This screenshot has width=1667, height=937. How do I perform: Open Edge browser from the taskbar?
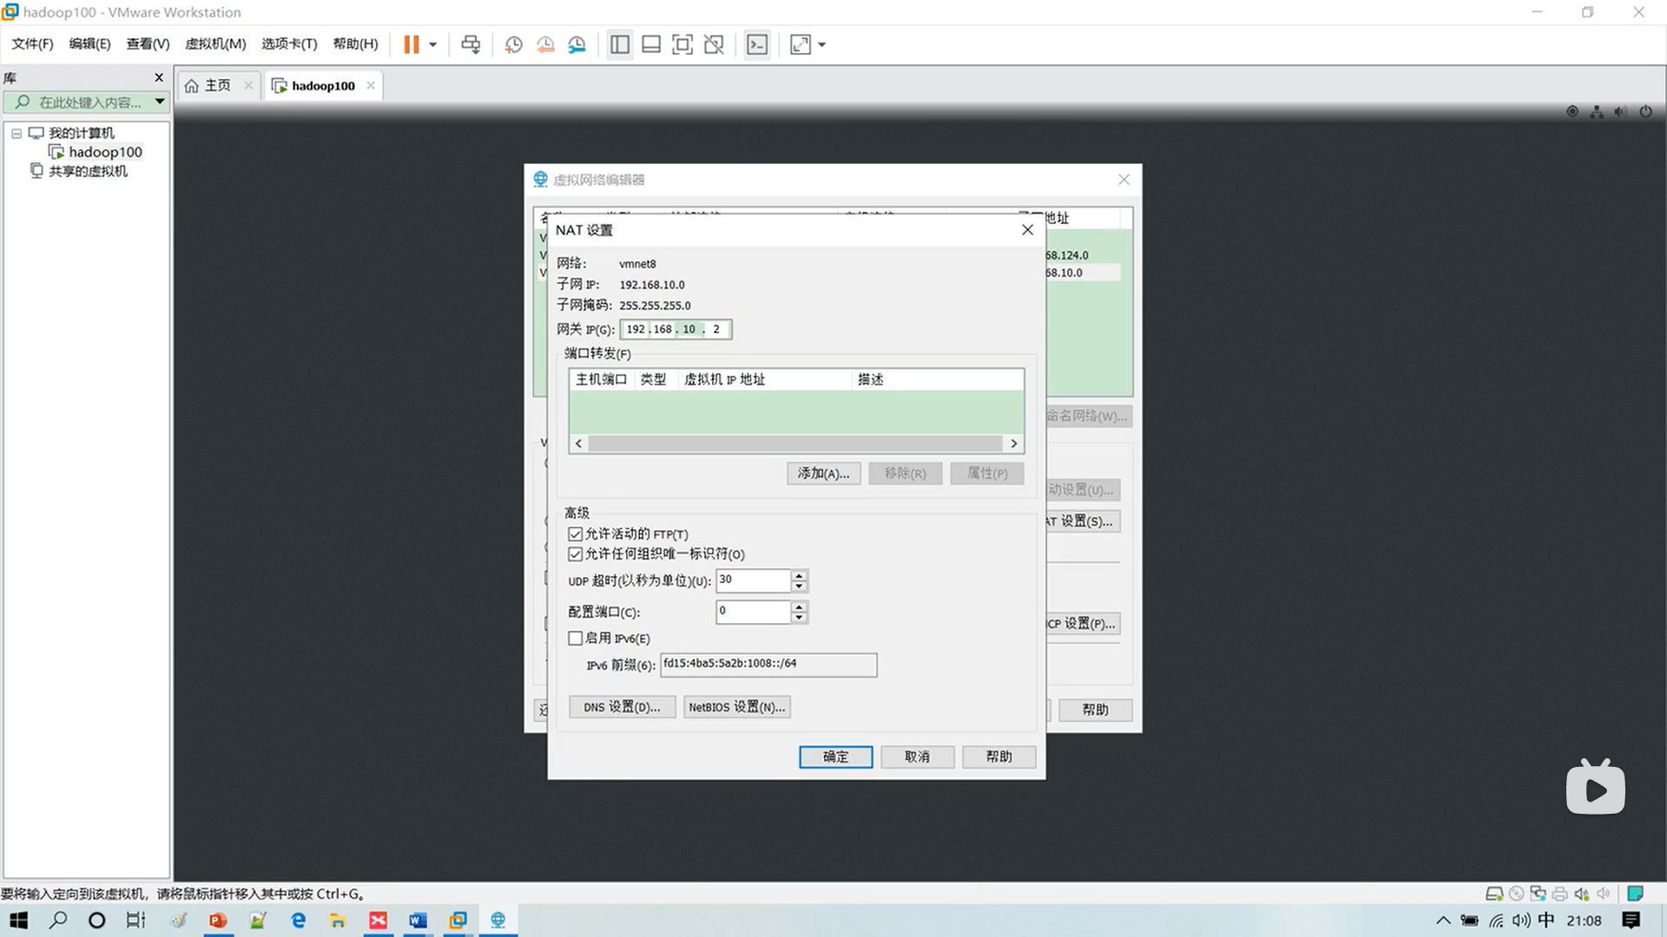[x=298, y=921]
